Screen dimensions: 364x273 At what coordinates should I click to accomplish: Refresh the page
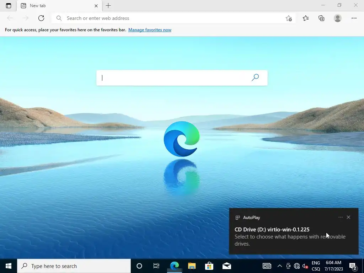click(41, 18)
